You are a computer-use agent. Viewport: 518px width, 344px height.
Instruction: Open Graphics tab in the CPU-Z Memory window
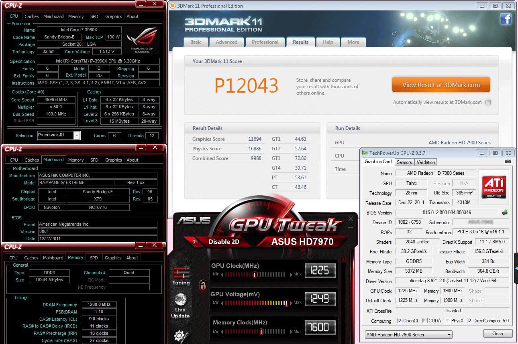(113, 258)
